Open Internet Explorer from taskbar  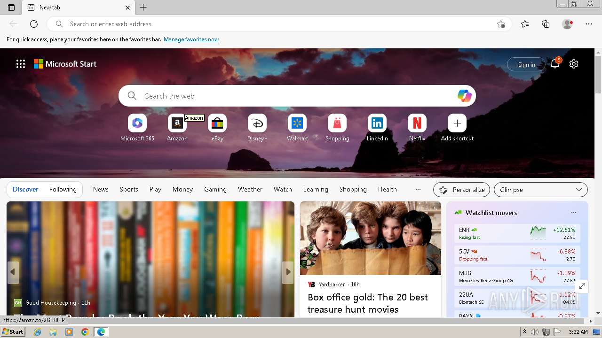pos(38,332)
